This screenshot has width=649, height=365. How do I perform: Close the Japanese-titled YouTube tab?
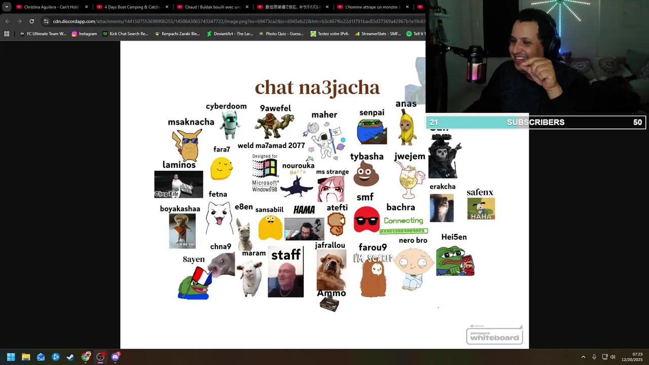coord(327,7)
